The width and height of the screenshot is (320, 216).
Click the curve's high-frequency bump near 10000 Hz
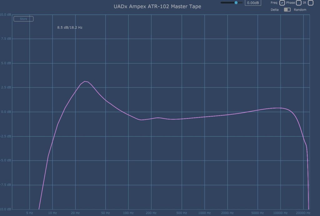[279, 108]
